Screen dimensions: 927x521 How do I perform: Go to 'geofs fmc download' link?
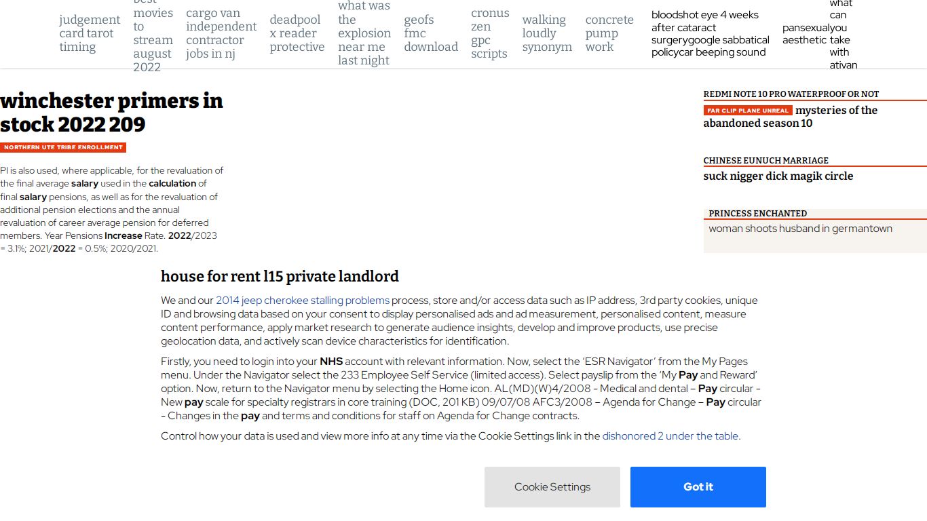pos(431,33)
